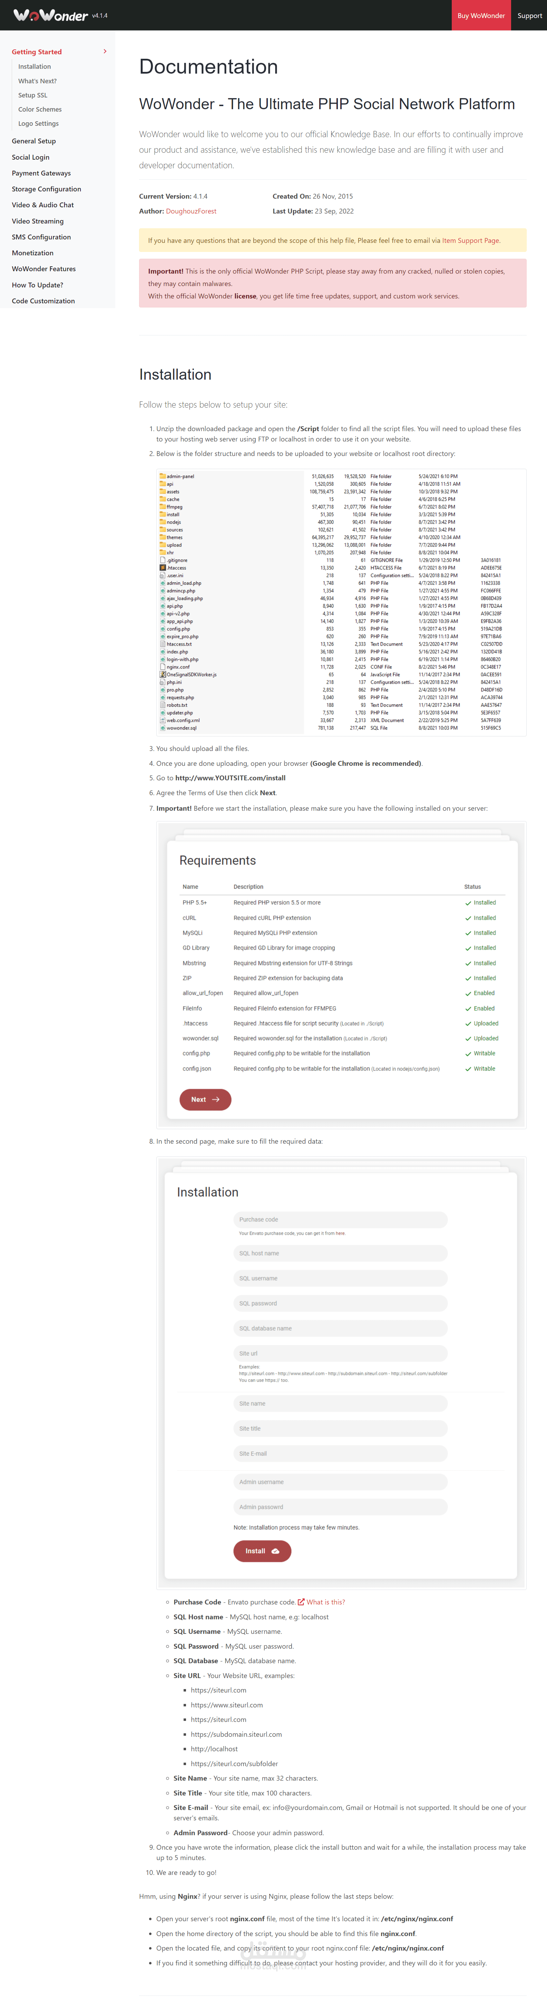Click the DoughouzForest author link
This screenshot has width=547, height=2012.
pos(191,211)
